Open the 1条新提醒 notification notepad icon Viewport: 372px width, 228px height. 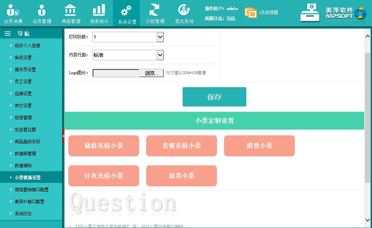point(251,12)
